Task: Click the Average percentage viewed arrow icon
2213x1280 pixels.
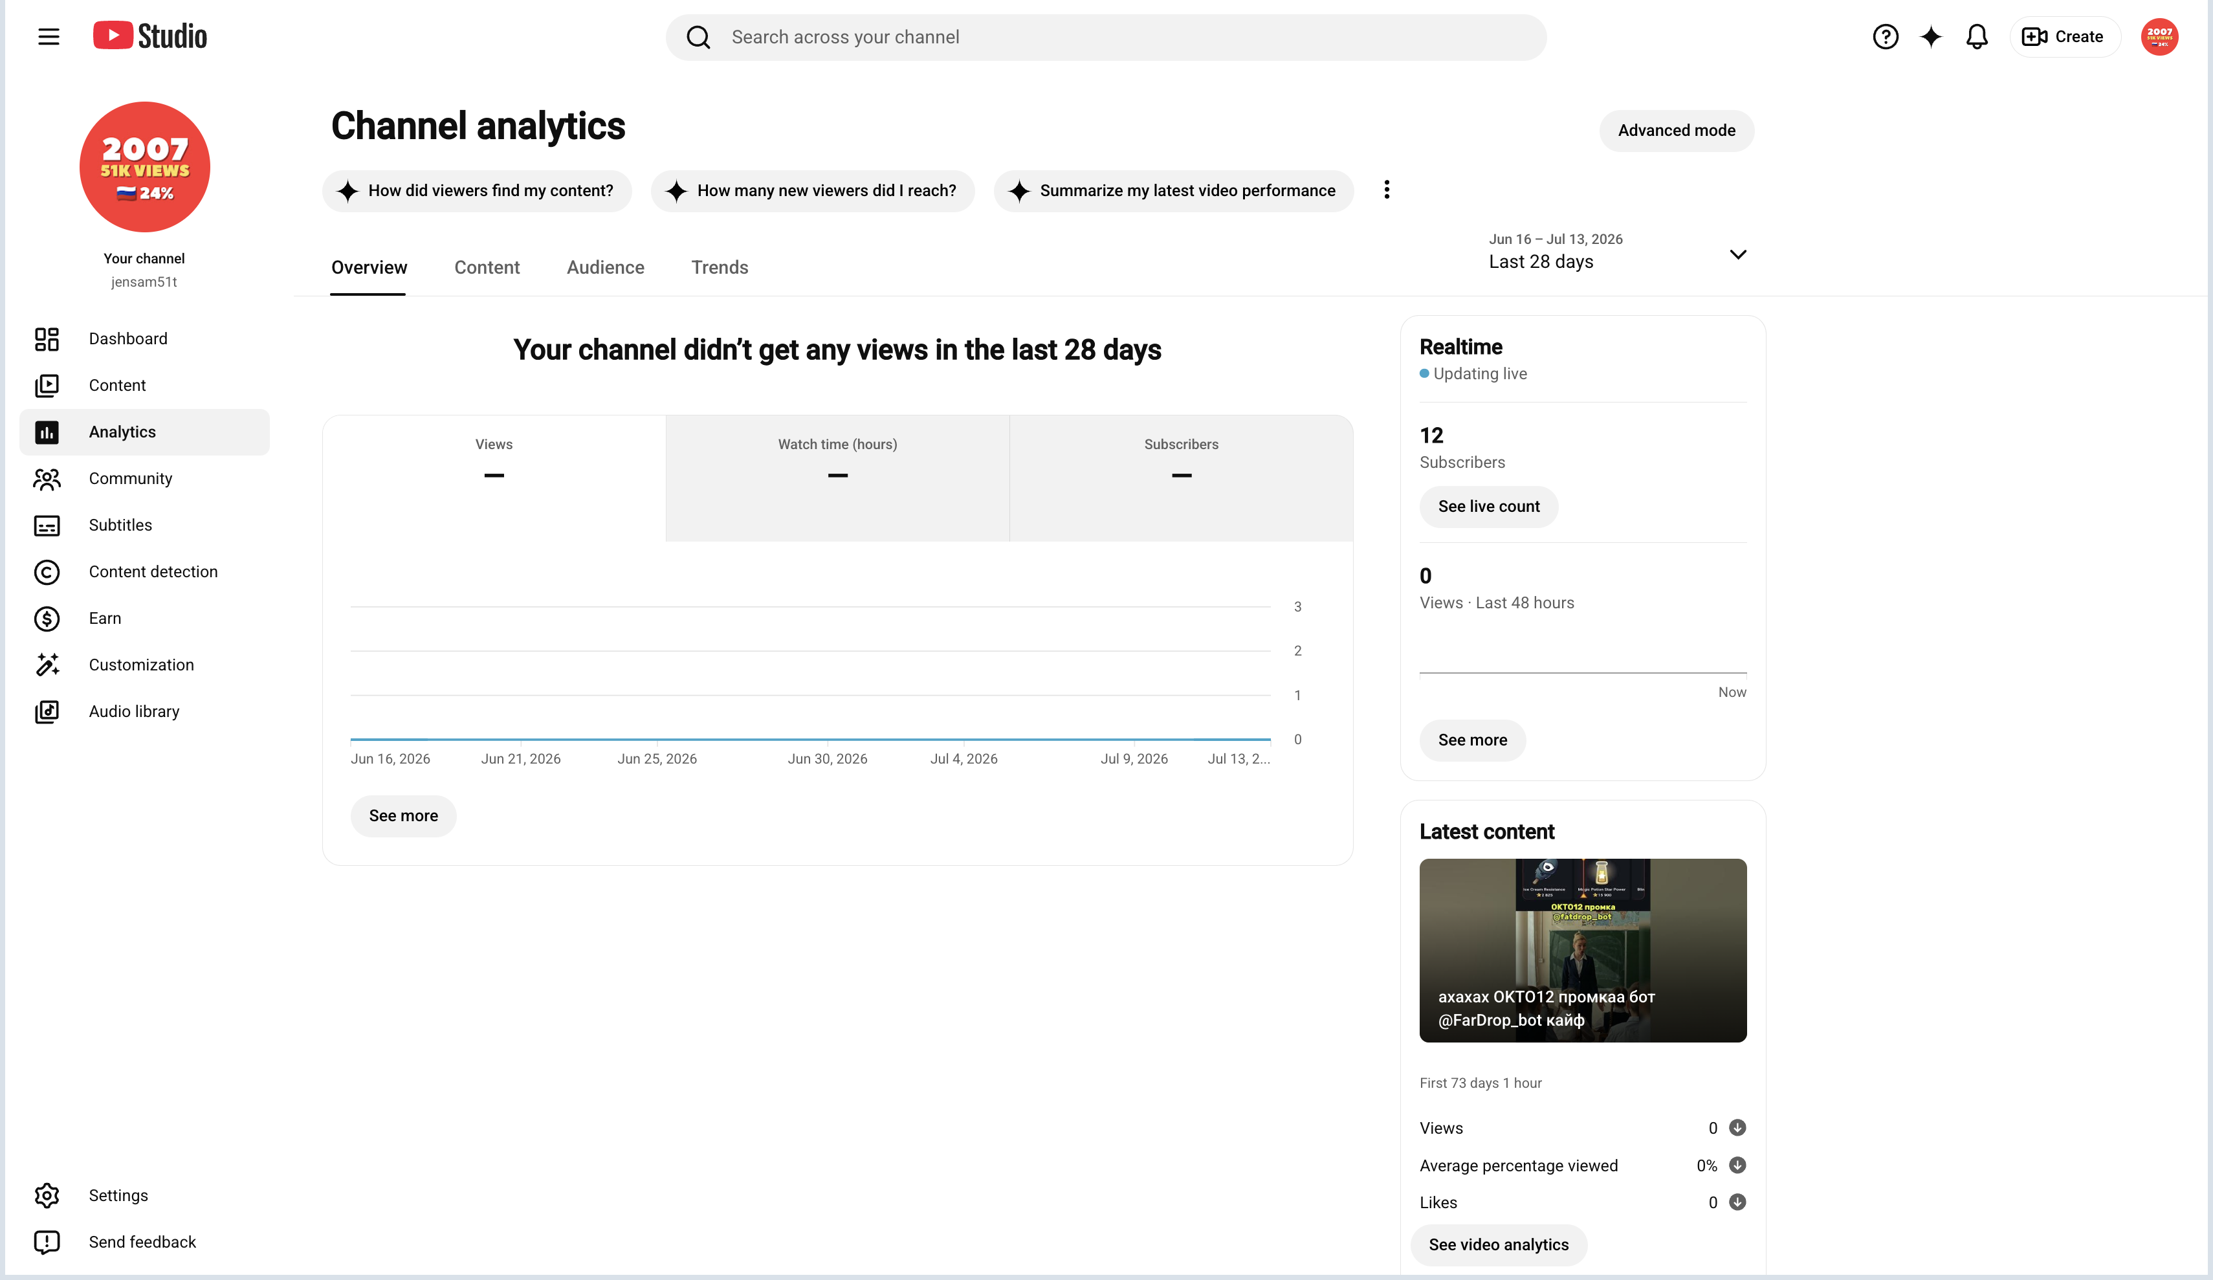Action: click(1737, 1165)
